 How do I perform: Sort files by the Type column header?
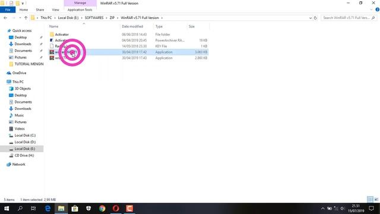pyautogui.click(x=159, y=26)
